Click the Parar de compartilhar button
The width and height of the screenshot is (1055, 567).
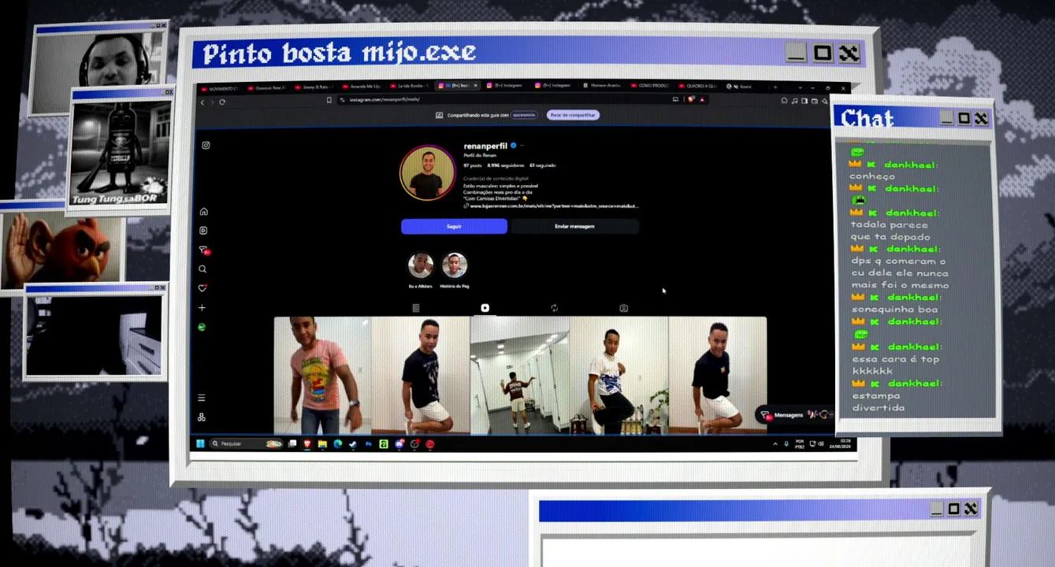coord(573,115)
